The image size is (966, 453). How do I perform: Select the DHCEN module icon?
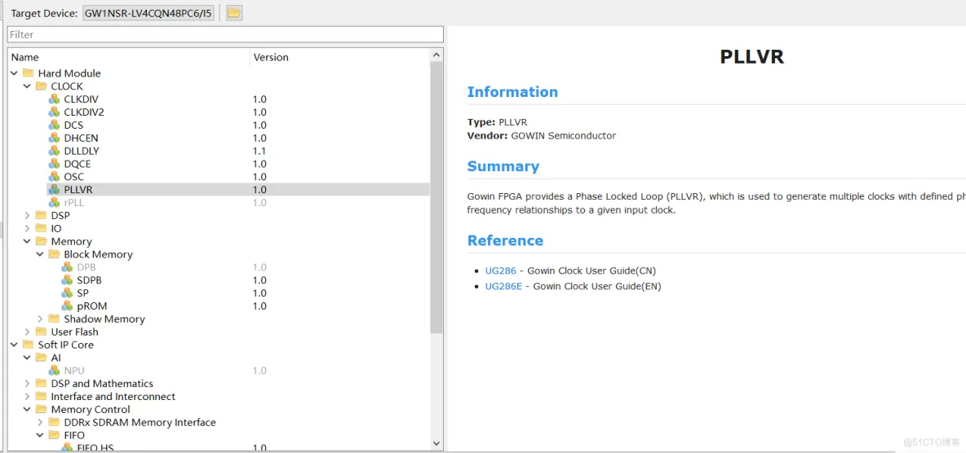pos(54,138)
